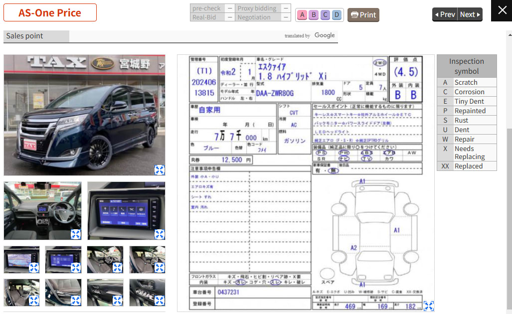Open the front seats interior thumbnail

click(x=105, y=260)
